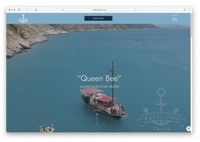Toggle the Safari sidebar icon
The image size is (200, 142).
(x=19, y=10)
